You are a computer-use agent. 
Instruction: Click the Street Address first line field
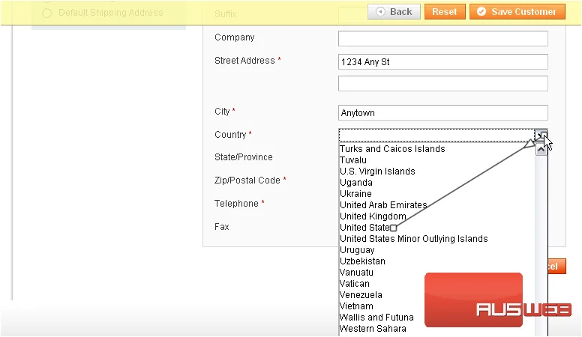442,62
